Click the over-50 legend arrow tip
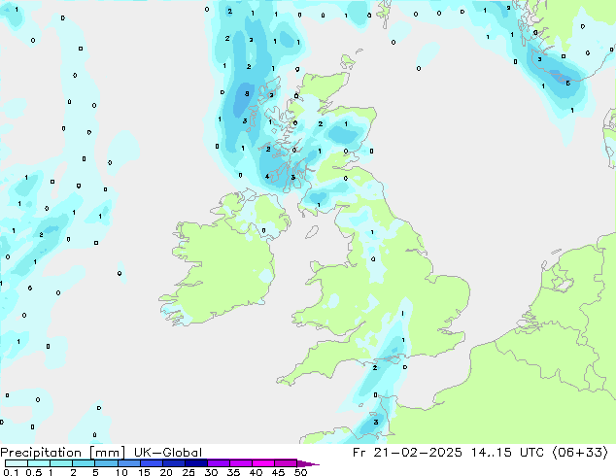The width and height of the screenshot is (616, 476). pyautogui.click(x=308, y=463)
